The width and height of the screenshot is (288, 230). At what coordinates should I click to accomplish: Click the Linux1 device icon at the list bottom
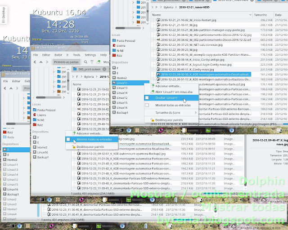(x=5, y=219)
